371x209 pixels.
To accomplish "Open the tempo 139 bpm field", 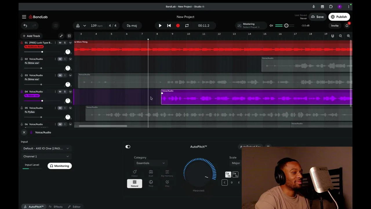I will [x=97, y=26].
